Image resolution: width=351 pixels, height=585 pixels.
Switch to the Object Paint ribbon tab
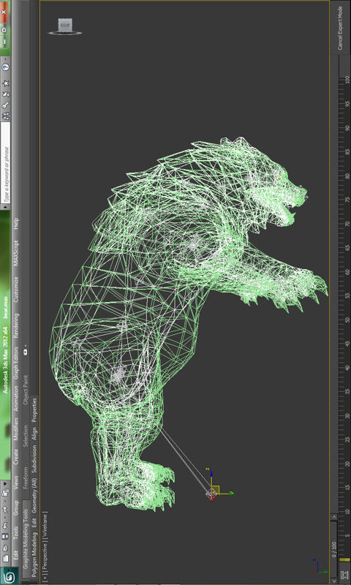26,390
